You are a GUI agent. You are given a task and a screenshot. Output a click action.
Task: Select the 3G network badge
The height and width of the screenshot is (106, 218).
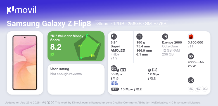[x=205, y=89]
